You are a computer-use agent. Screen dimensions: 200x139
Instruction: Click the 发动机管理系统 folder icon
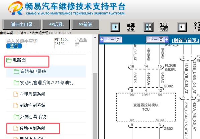[x=16, y=83]
